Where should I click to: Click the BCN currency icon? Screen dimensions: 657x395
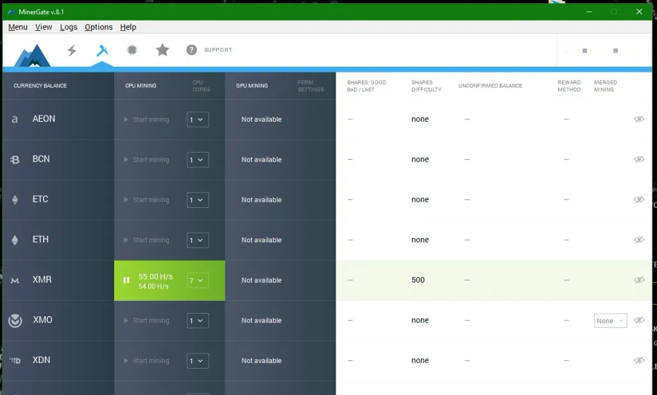15,160
